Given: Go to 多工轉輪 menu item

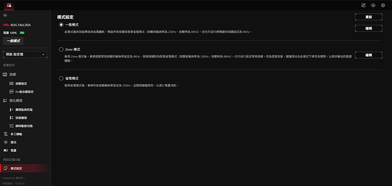Looking at the screenshot, I should pos(13,134).
